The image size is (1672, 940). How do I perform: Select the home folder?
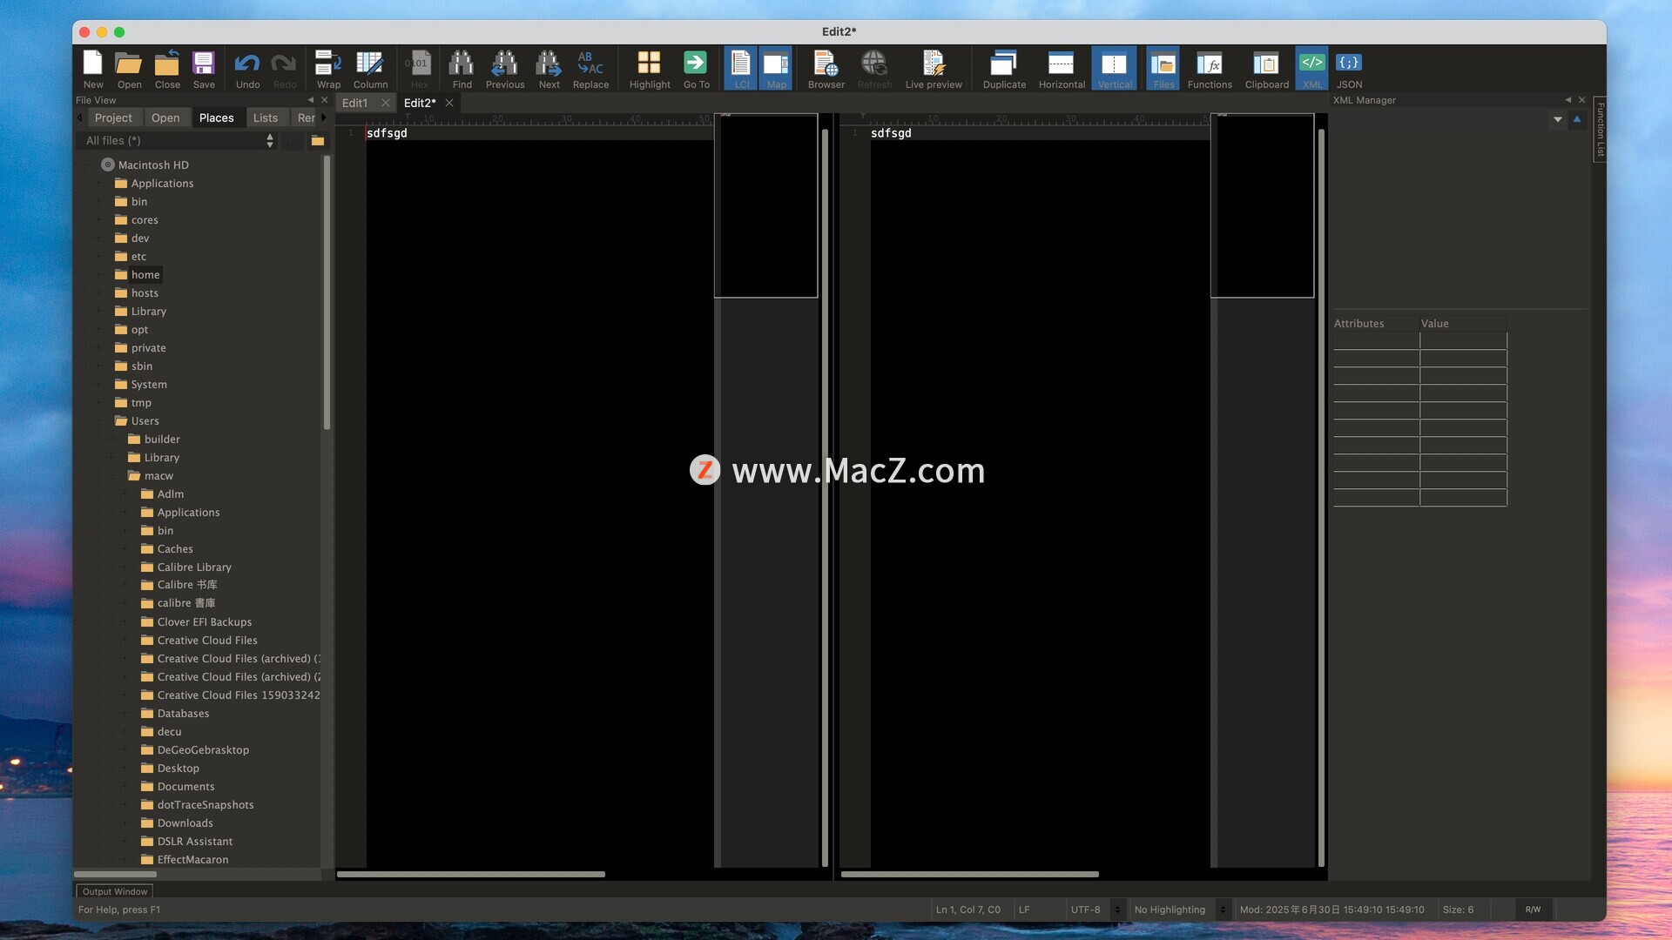145,274
